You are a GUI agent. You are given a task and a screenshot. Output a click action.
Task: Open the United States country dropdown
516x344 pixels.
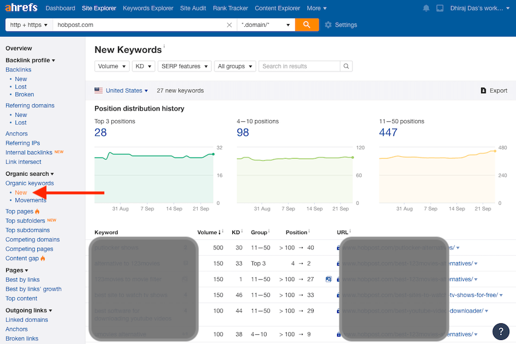click(x=127, y=90)
